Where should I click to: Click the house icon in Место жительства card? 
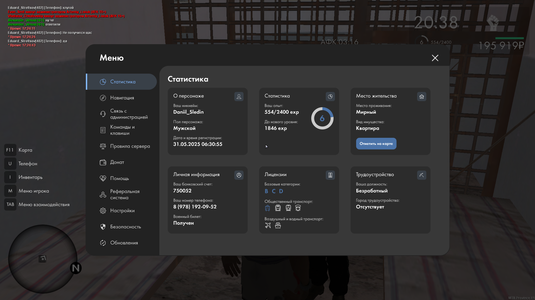(x=422, y=96)
